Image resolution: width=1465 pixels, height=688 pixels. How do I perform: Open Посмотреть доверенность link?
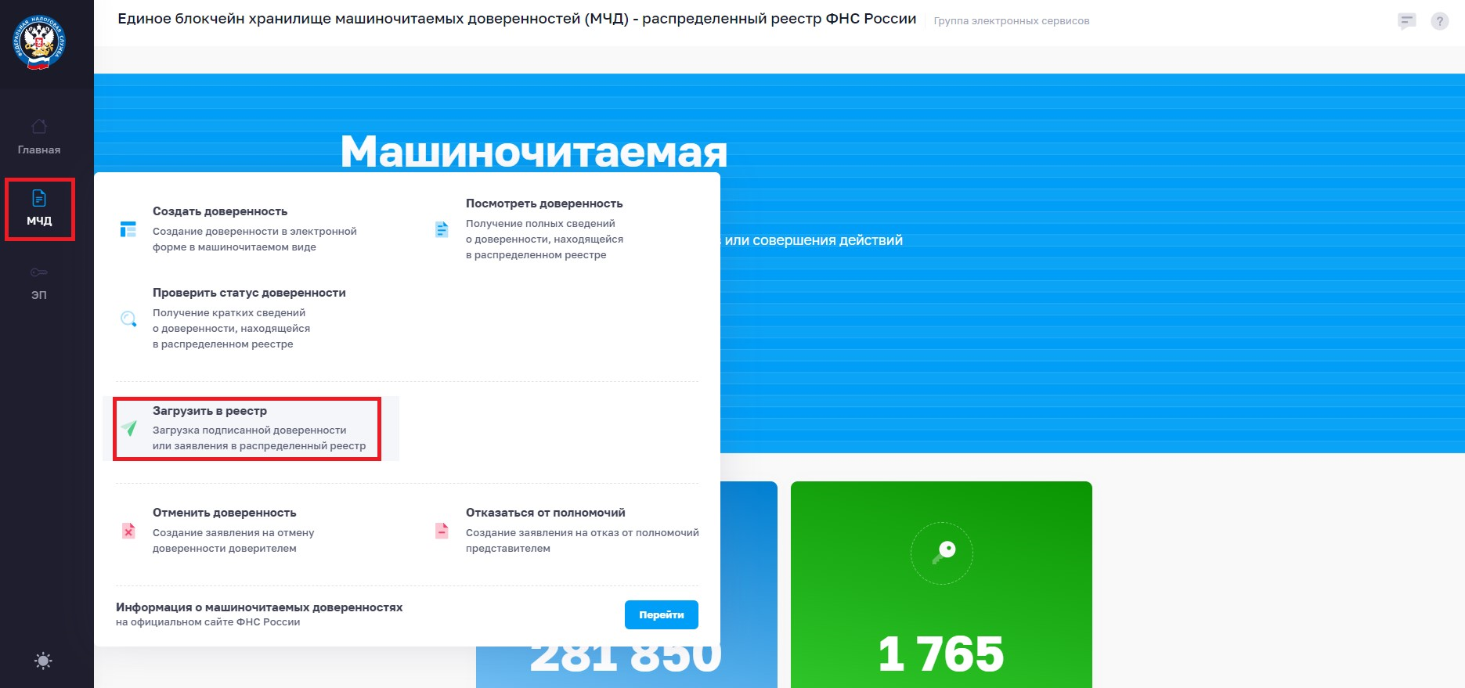[x=544, y=204]
